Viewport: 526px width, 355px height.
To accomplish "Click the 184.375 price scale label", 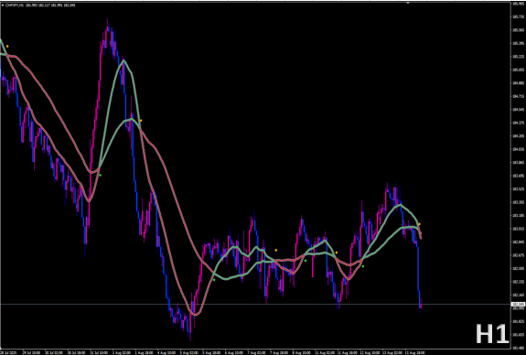I will click(x=519, y=123).
